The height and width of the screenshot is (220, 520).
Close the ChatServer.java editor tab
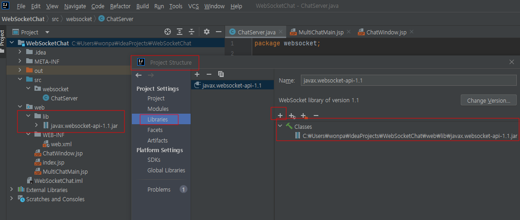coord(281,32)
